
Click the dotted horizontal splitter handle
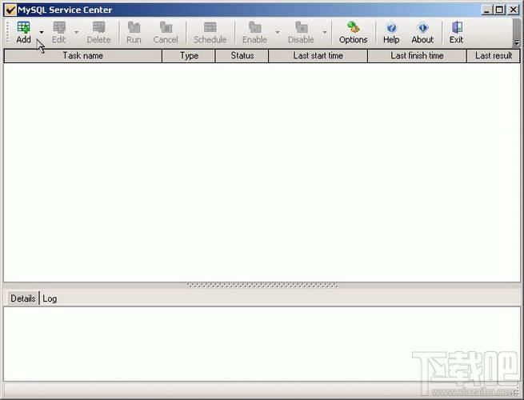pos(262,286)
